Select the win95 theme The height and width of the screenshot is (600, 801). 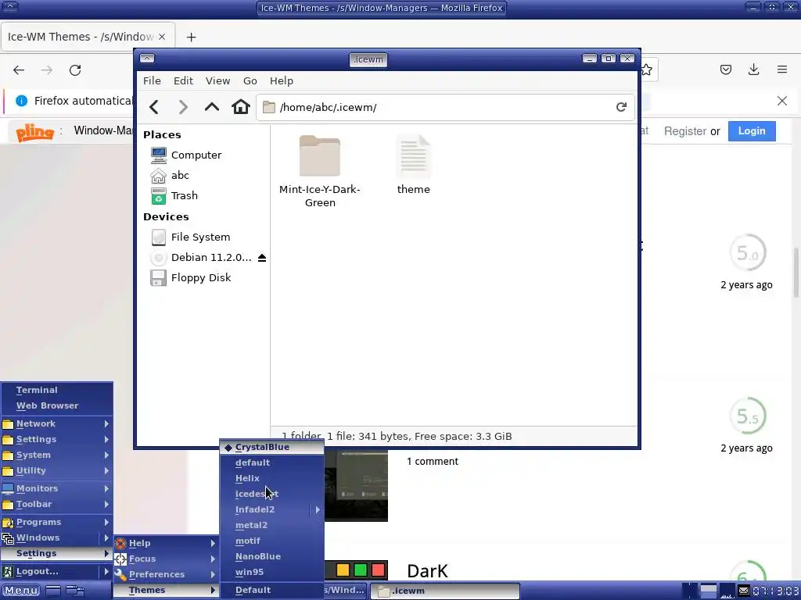[x=271, y=573]
